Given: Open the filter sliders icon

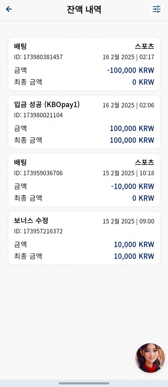Looking at the screenshot, I should (157, 9).
